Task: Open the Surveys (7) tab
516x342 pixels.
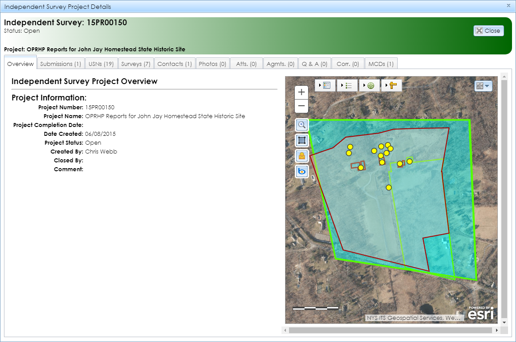Action: coord(136,63)
